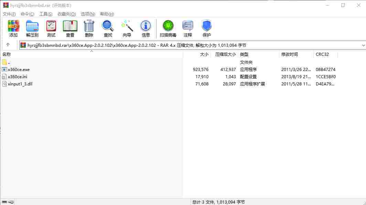Click type 应用程序扩展 of xinput1_3.dll

click(x=252, y=84)
